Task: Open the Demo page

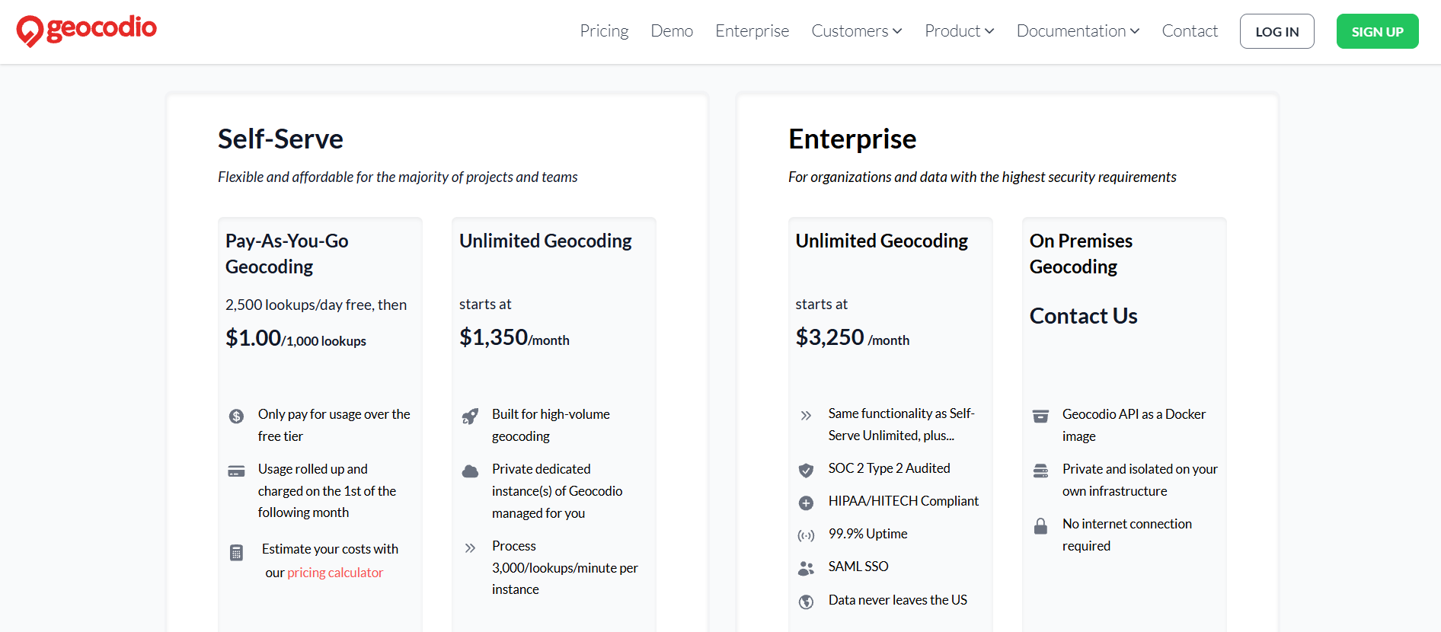Action: tap(672, 31)
